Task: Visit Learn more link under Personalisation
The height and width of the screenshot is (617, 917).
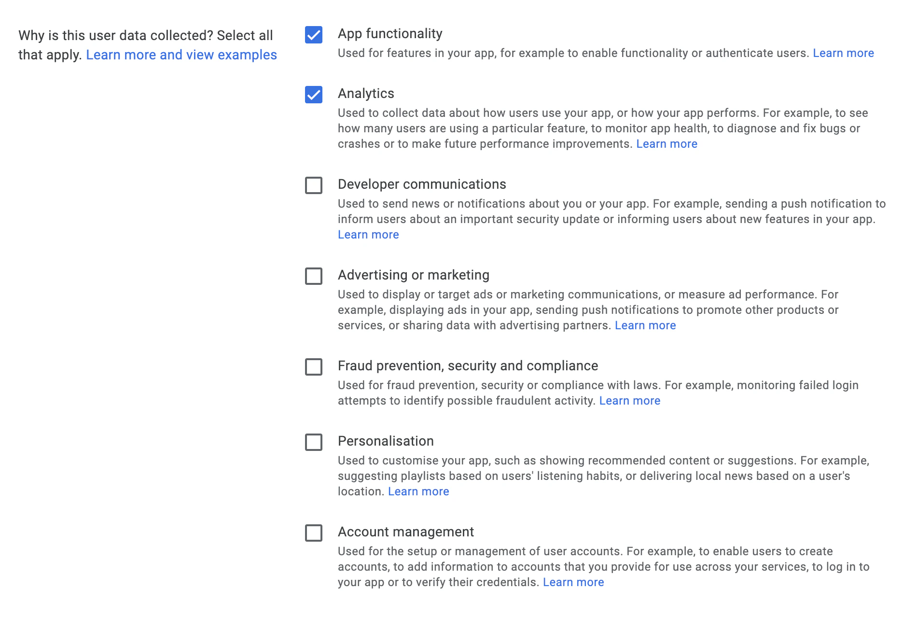Action: coord(418,491)
